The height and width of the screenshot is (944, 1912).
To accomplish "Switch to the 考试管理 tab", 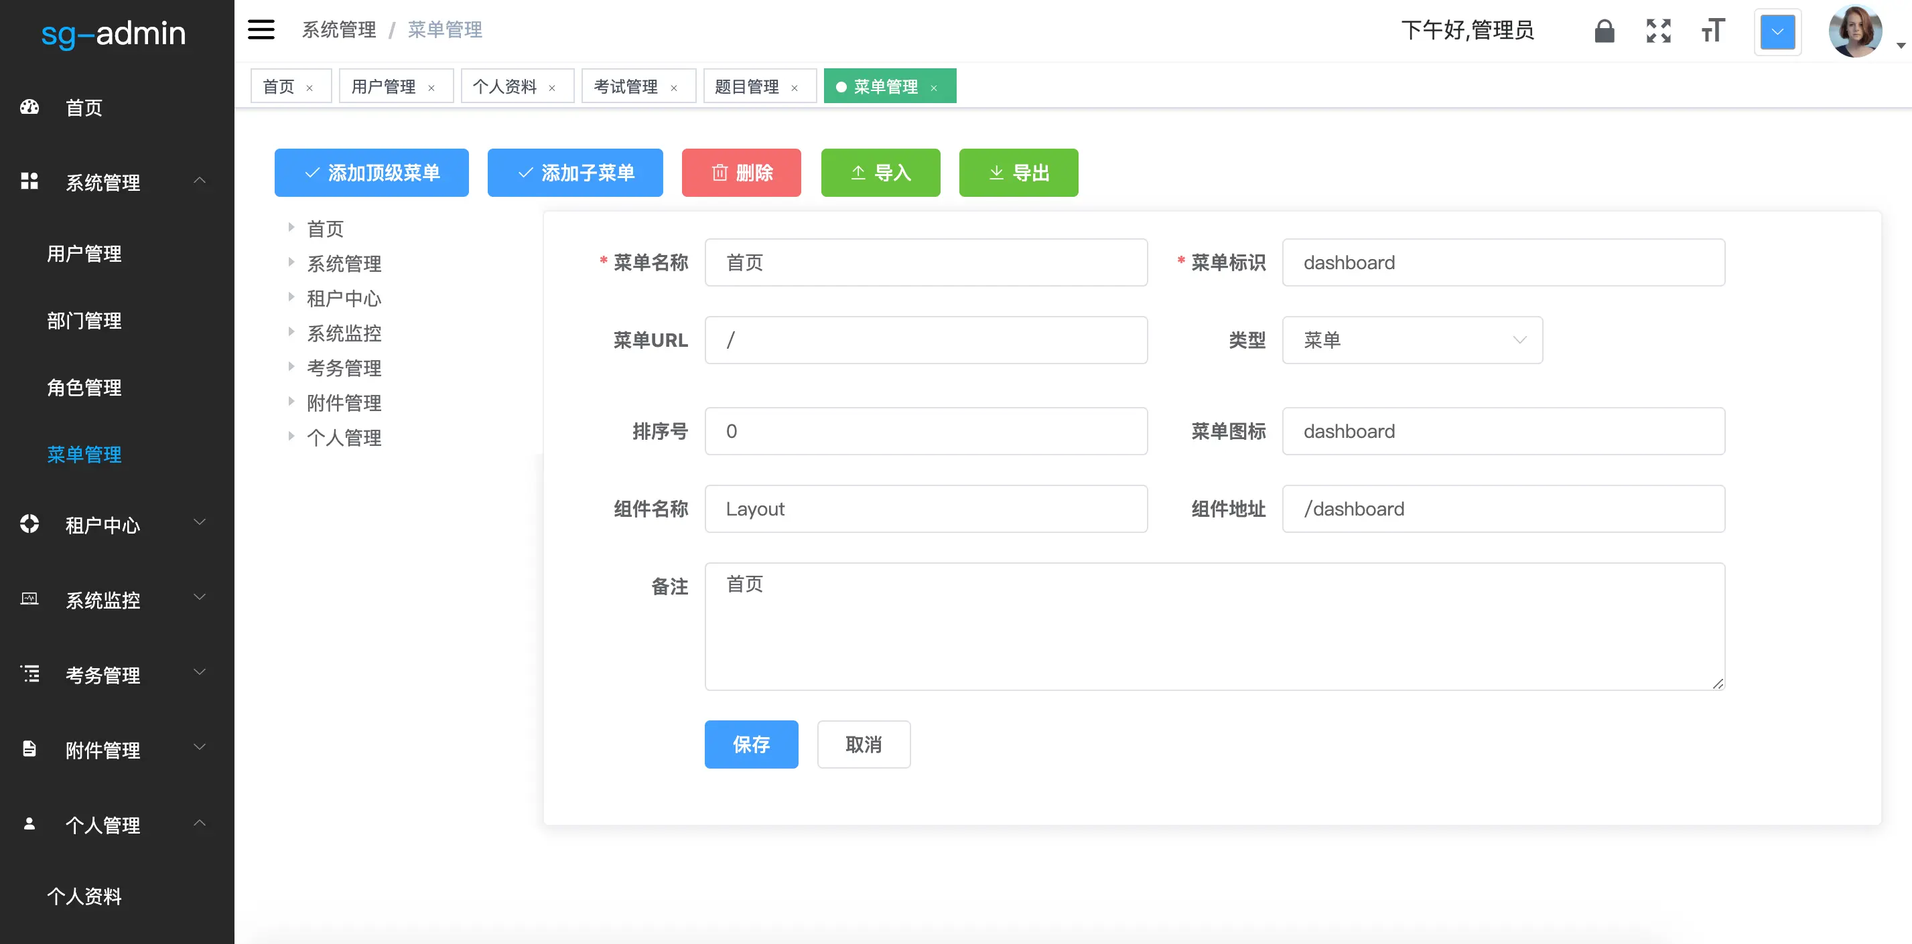I will coord(625,87).
